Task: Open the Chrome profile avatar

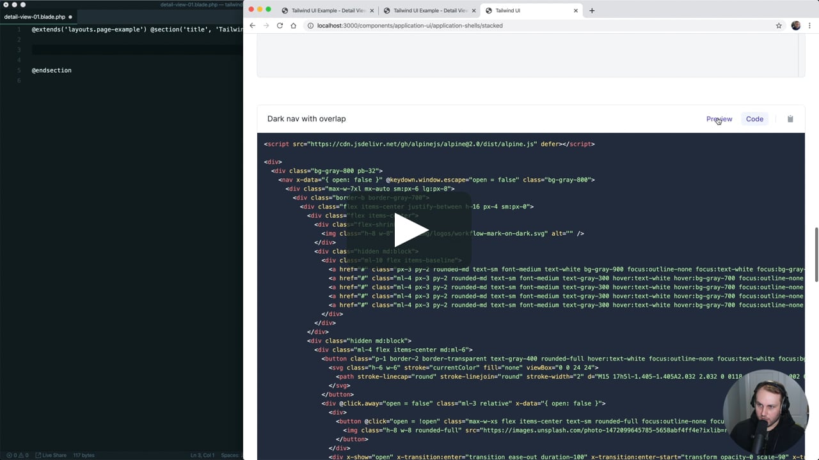Action: pos(796,26)
